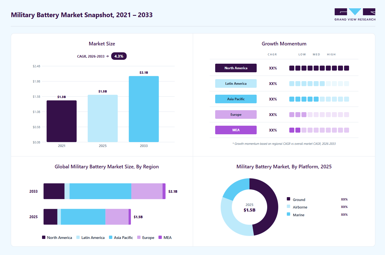385x255 pixels.
Task: Click North America legend swatch below chart
Action: coord(44,237)
